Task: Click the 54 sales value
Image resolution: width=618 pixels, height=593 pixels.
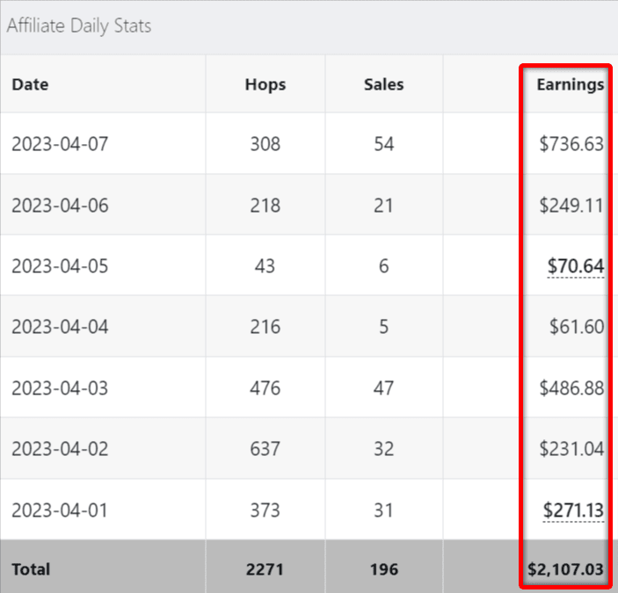Action: click(383, 143)
